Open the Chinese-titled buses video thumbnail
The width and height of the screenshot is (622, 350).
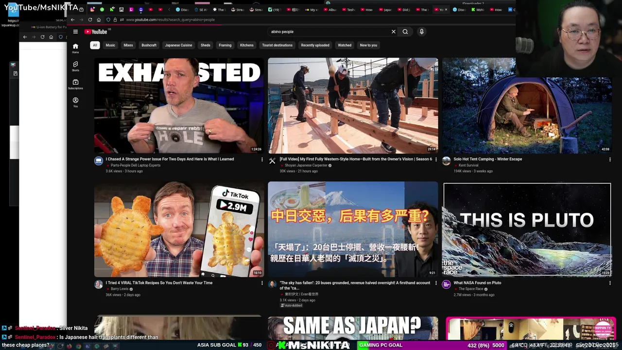coord(353,229)
